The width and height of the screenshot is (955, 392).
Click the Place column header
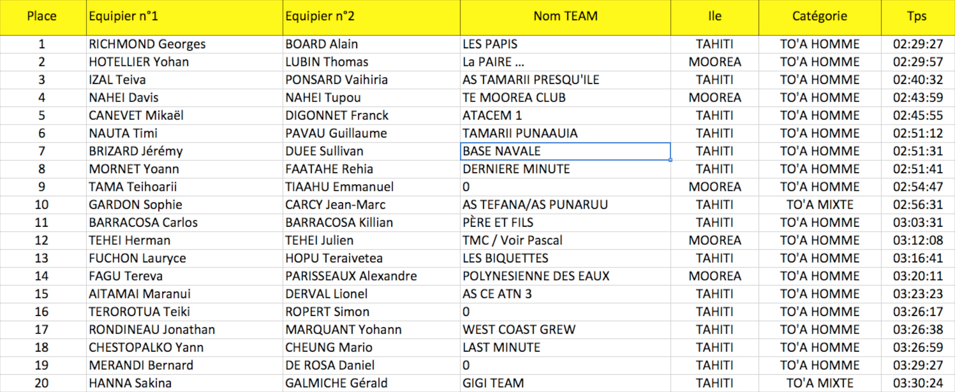pyautogui.click(x=42, y=16)
